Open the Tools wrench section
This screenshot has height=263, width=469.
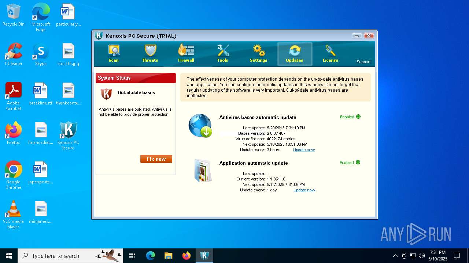pos(222,54)
